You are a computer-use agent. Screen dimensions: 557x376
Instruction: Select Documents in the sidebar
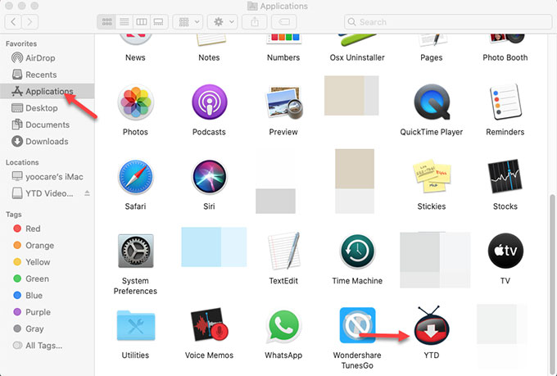pos(47,125)
